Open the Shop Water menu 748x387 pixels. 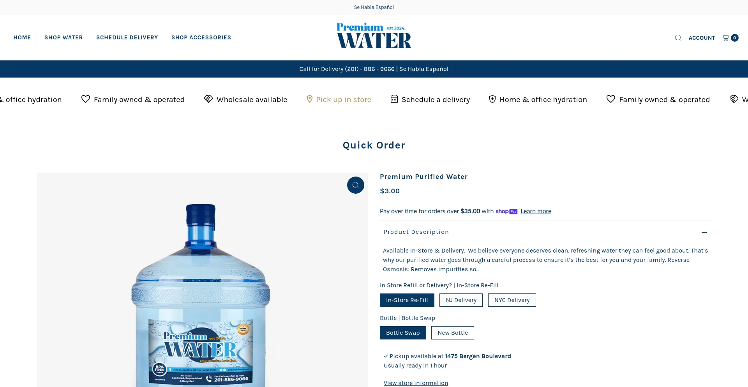point(64,37)
